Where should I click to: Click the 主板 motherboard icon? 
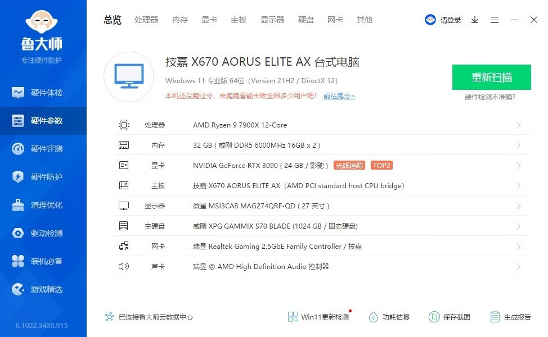124,185
